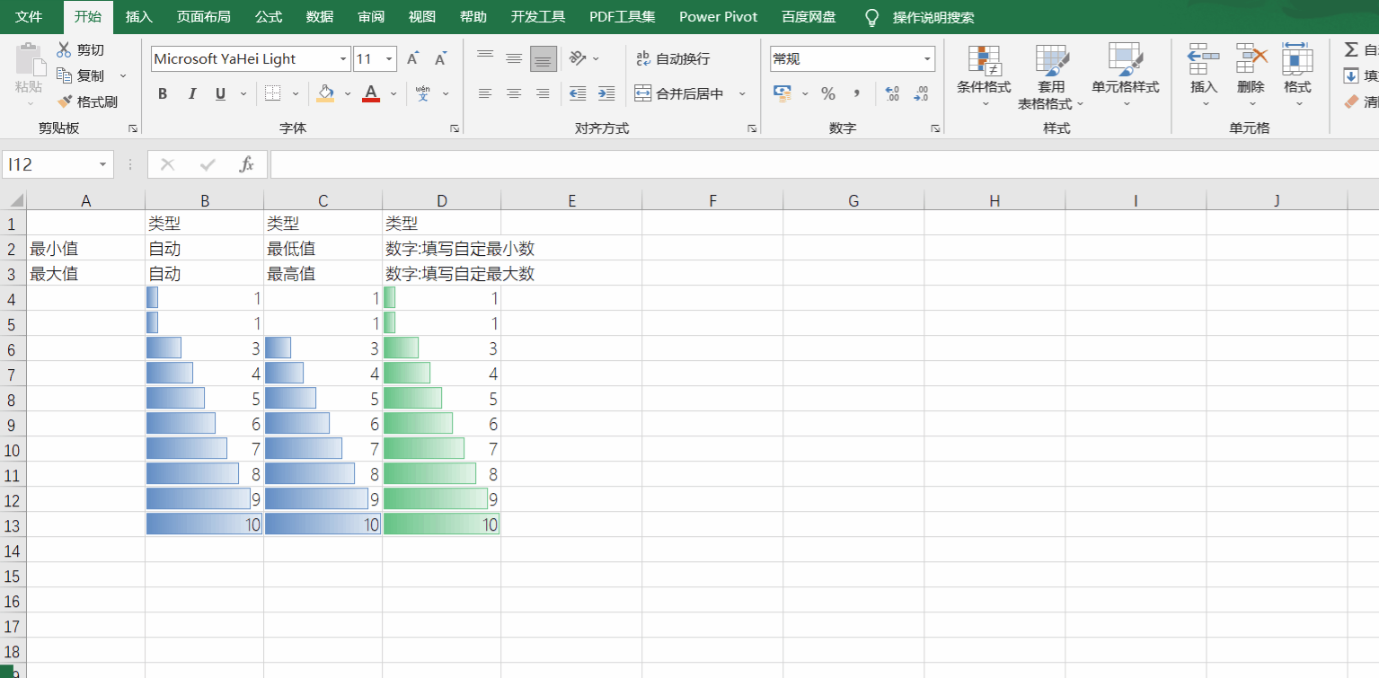Click the text orientation icon
The image size is (1379, 678).
tap(578, 59)
